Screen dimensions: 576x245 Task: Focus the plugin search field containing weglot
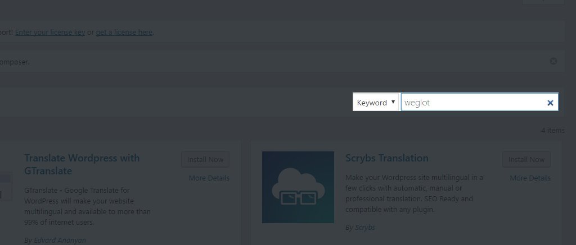pos(479,102)
